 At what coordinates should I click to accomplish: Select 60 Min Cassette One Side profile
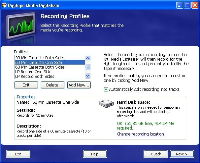pyautogui.click(x=50, y=62)
